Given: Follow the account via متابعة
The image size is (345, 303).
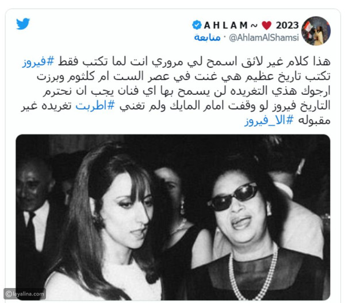Looking at the screenshot, I should coord(207,37).
